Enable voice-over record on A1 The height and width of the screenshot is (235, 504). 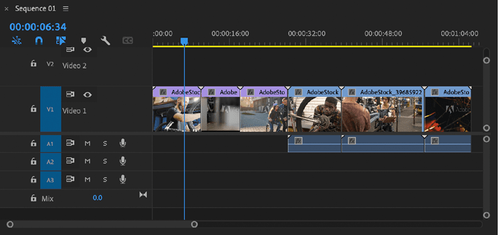point(122,143)
